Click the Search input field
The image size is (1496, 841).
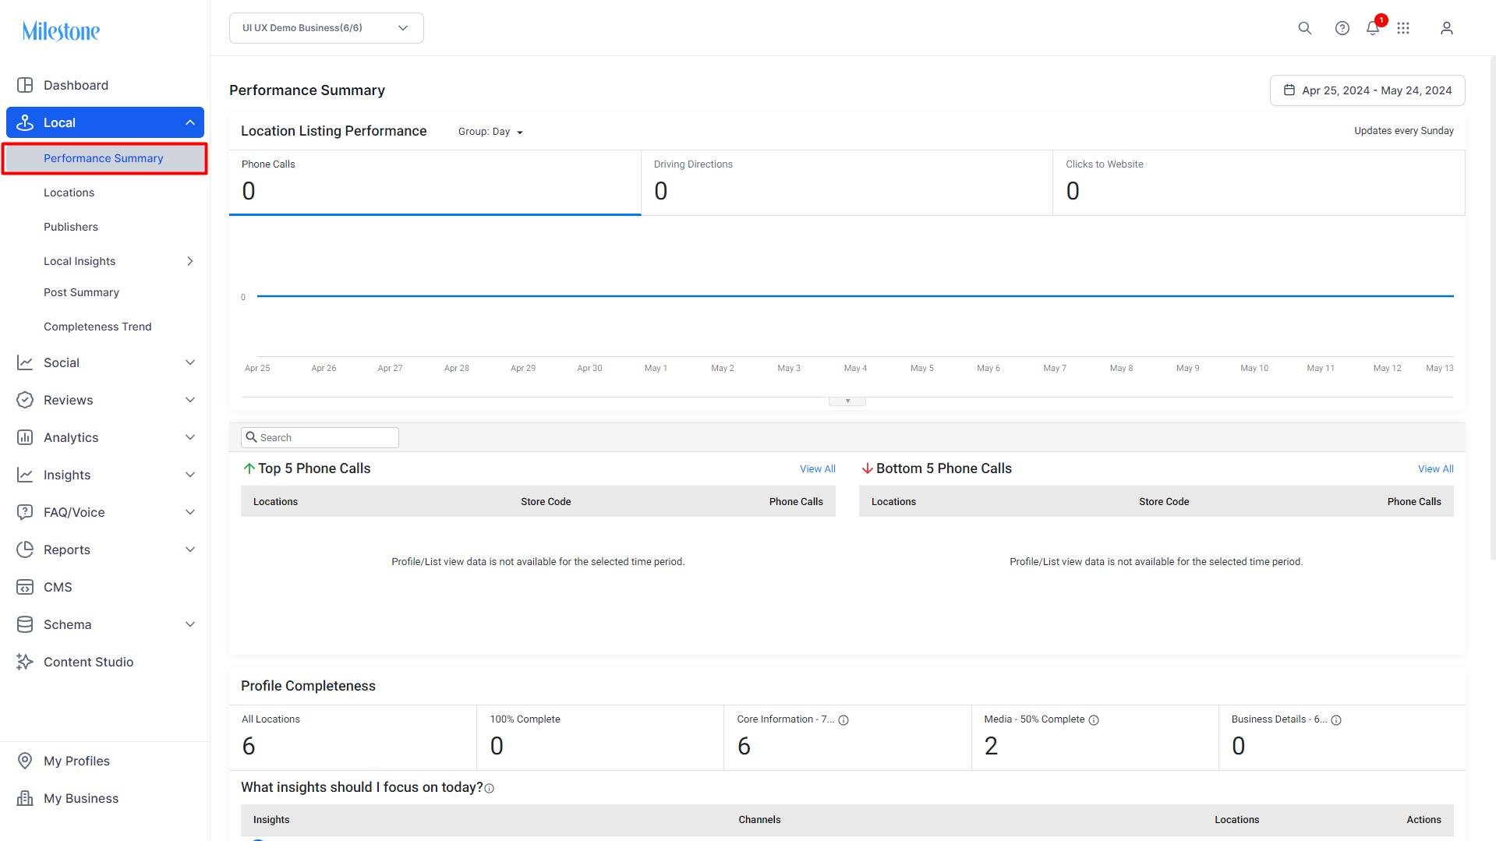[x=320, y=438]
